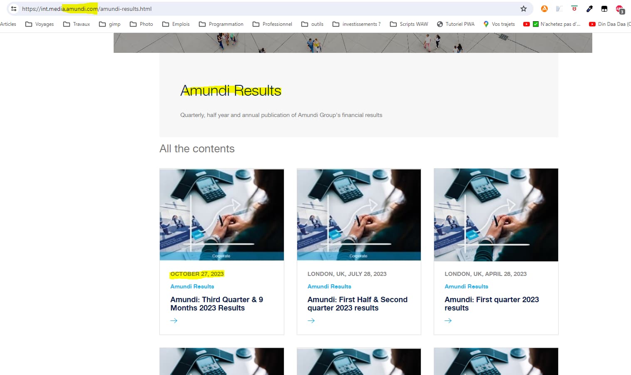The width and height of the screenshot is (631, 375).
Task: Open the investissements ? bookmarks folder
Action: click(x=356, y=24)
